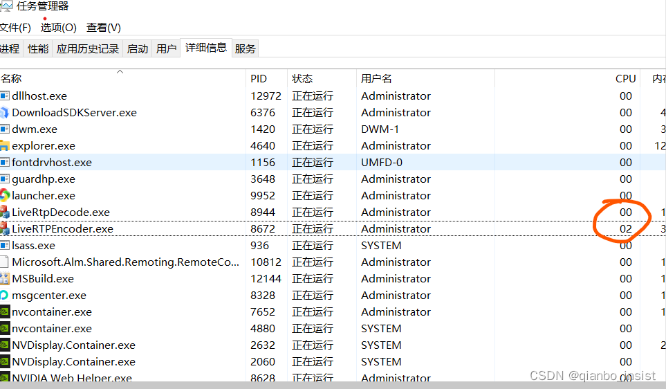Image resolution: width=666 pixels, height=389 pixels.
Task: Click the UMFD-0 user name cell
Action: click(382, 163)
